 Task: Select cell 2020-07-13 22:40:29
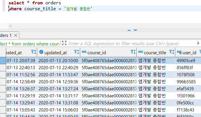(x=59, y=67)
